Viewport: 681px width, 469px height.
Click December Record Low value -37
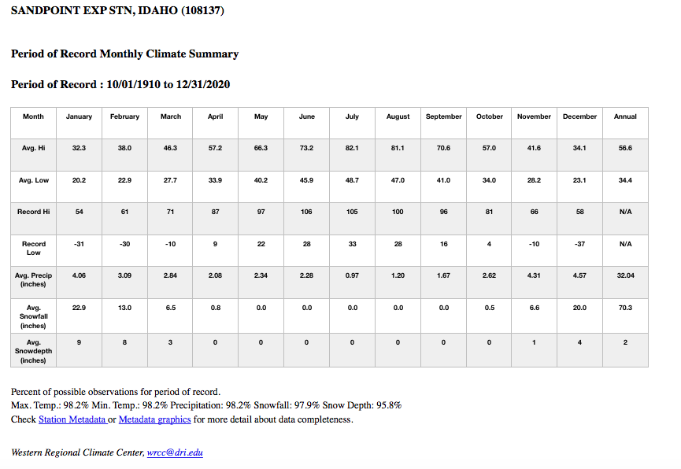coord(579,244)
